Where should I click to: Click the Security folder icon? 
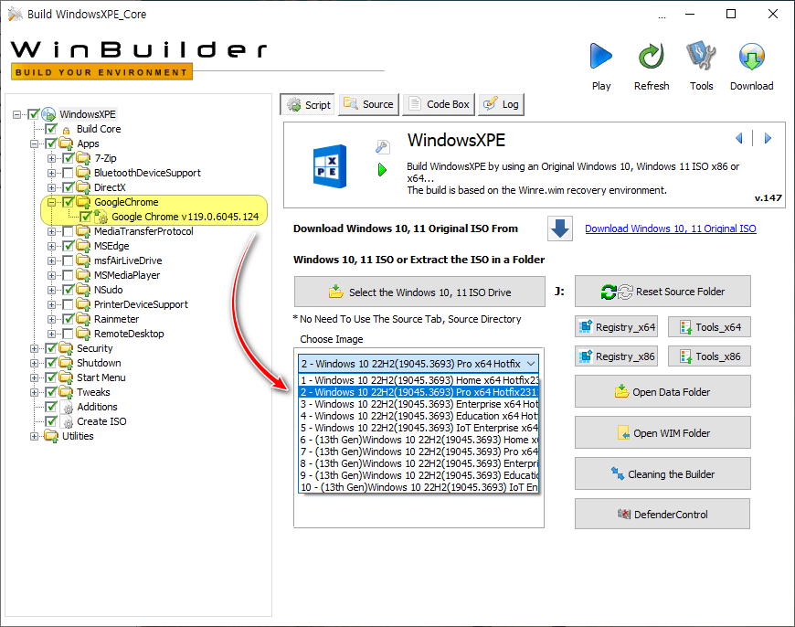(x=66, y=348)
